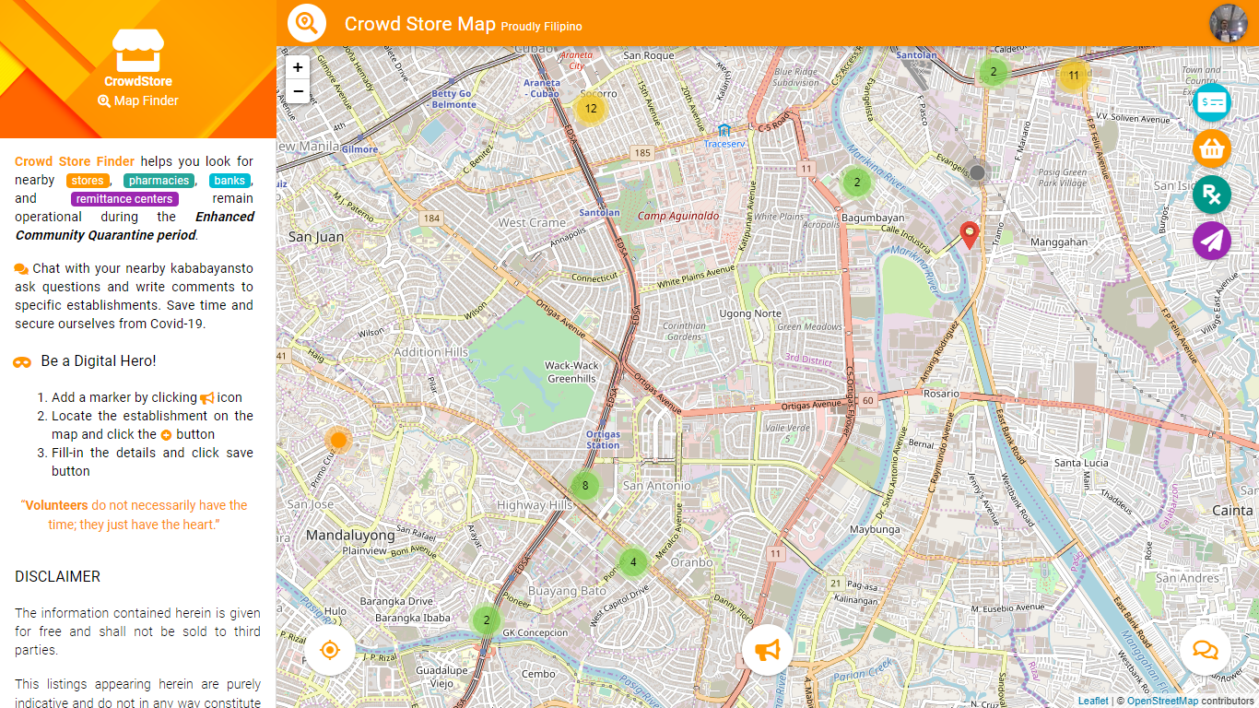1259x708 pixels.
Task: Expand the yellow cluster showing 12
Action: tap(591, 109)
